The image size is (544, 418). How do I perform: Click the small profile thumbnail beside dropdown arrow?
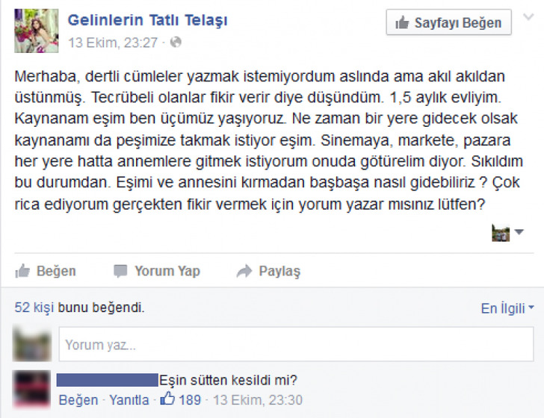501,233
